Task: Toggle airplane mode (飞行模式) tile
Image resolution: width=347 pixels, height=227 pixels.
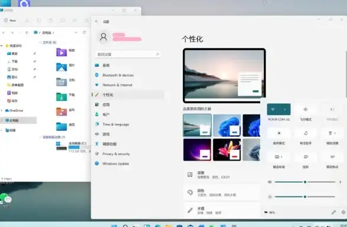Action: click(306, 110)
